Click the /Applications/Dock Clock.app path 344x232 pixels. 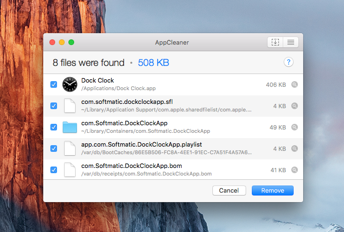[118, 88]
